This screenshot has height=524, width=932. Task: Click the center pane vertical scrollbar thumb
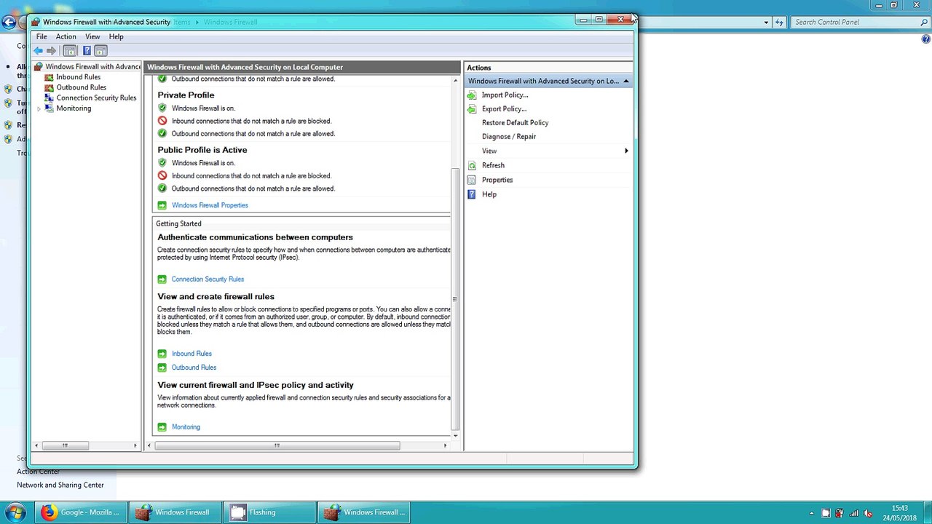pos(455,298)
